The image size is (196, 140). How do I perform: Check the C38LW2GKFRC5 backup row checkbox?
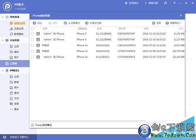(x=32, y=45)
